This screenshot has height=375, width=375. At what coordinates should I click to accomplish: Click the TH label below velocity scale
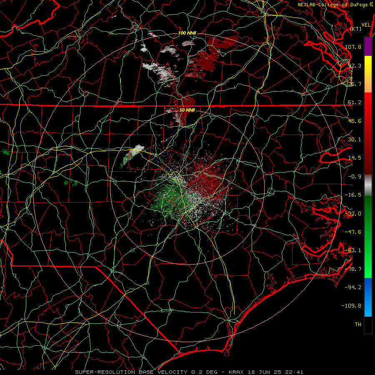point(358,325)
